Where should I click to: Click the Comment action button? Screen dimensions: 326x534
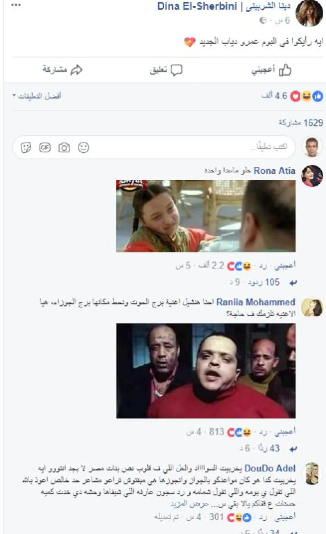click(166, 70)
